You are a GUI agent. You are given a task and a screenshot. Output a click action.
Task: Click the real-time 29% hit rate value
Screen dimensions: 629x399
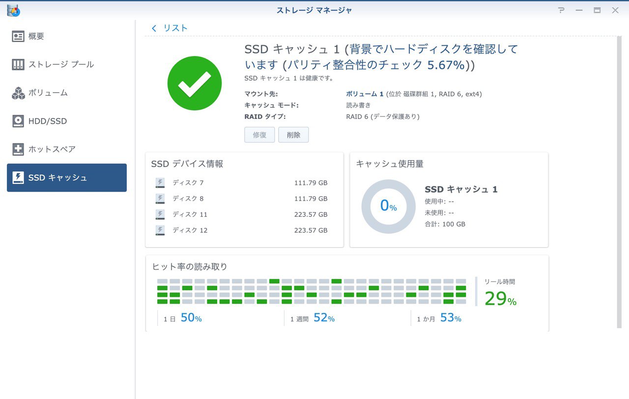(x=500, y=299)
